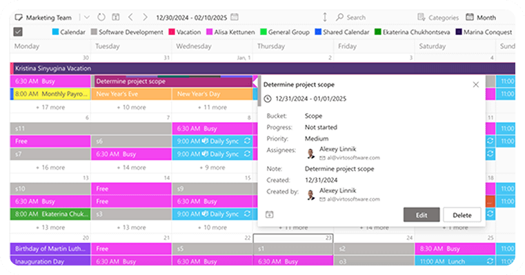The width and height of the screenshot is (525, 275).
Task: Toggle Marina Conquest calendar legend
Action: 484,32
